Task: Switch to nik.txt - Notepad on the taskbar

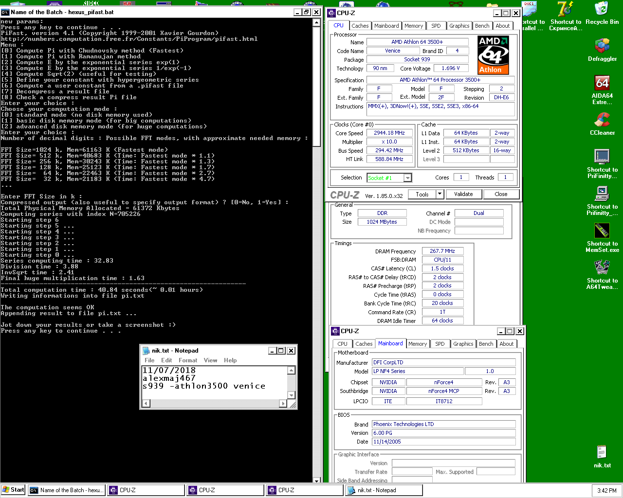Action: (x=384, y=490)
